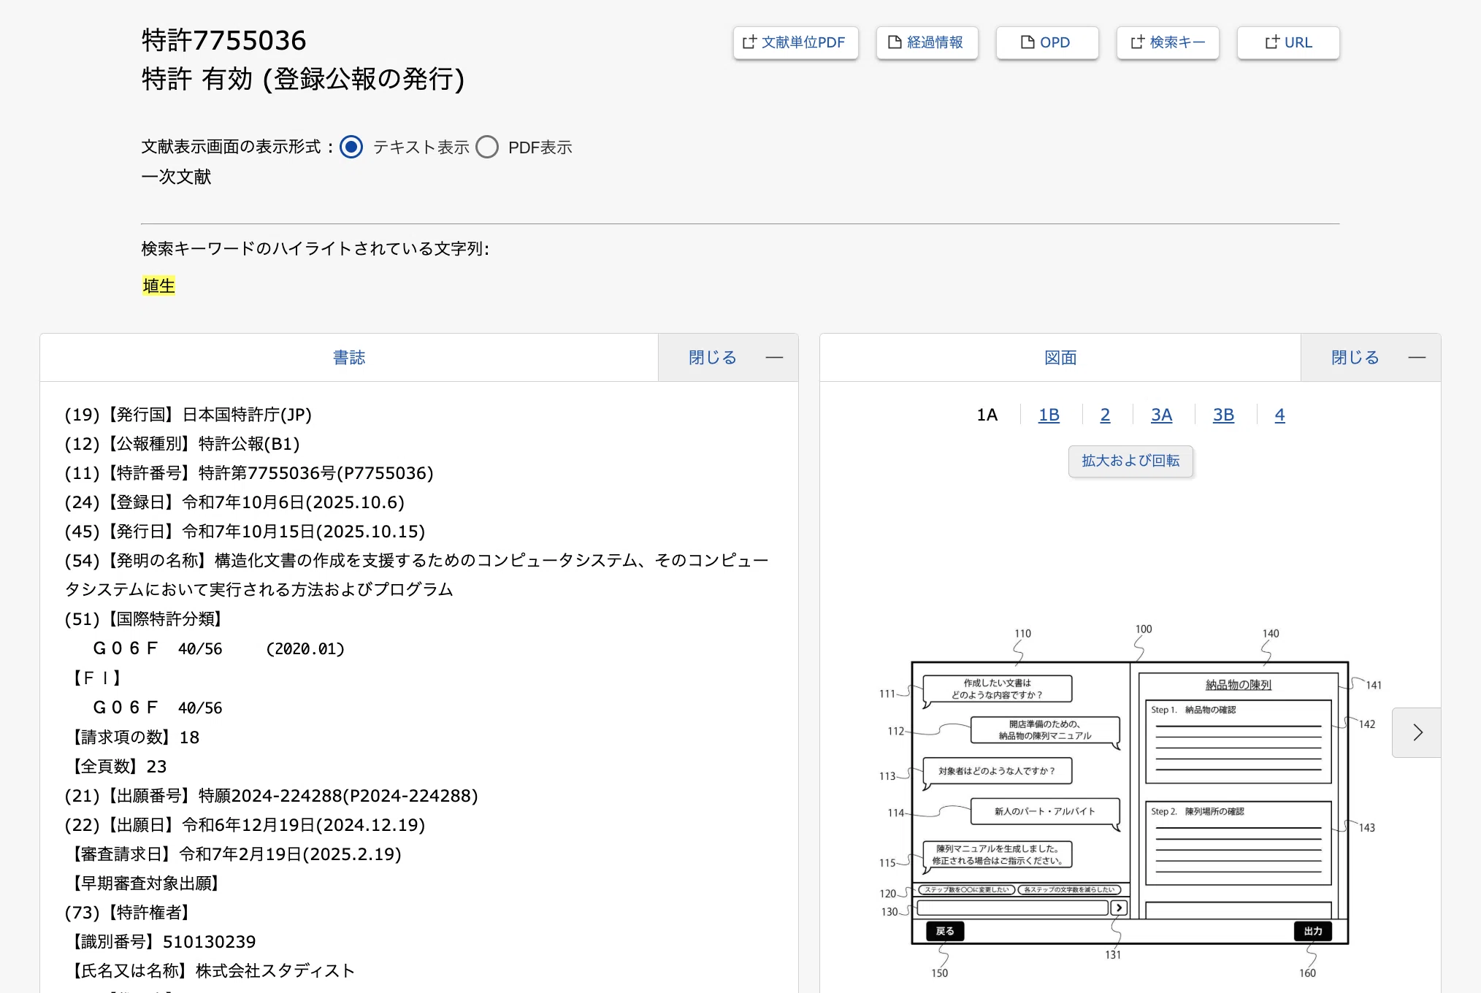Click the status 特許 有効 (登録公報の発行)

click(303, 79)
